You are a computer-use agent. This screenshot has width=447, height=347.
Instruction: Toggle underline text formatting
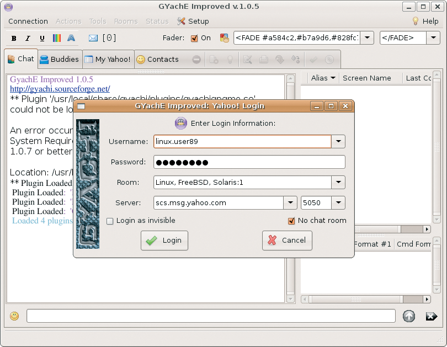tap(42, 38)
